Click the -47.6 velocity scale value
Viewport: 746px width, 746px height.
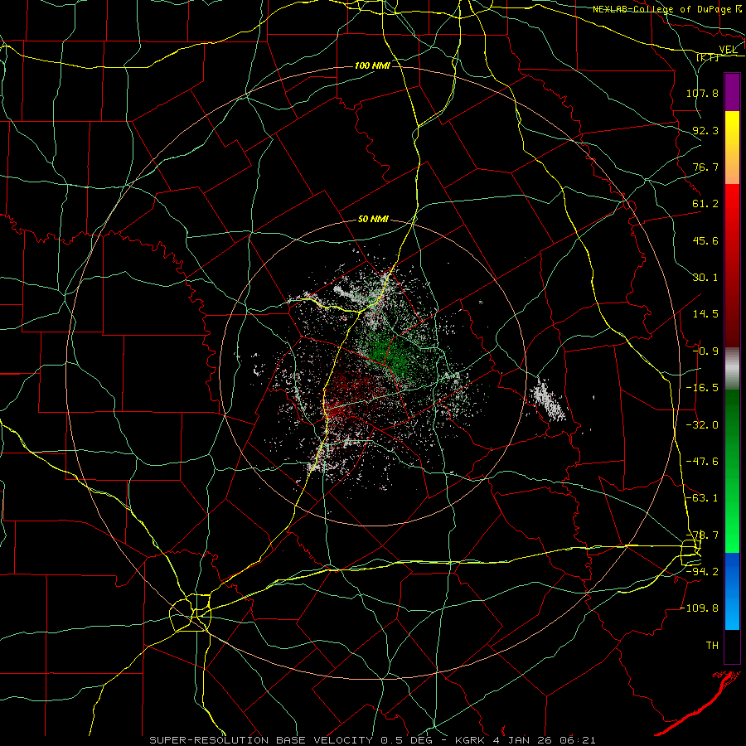pos(702,462)
